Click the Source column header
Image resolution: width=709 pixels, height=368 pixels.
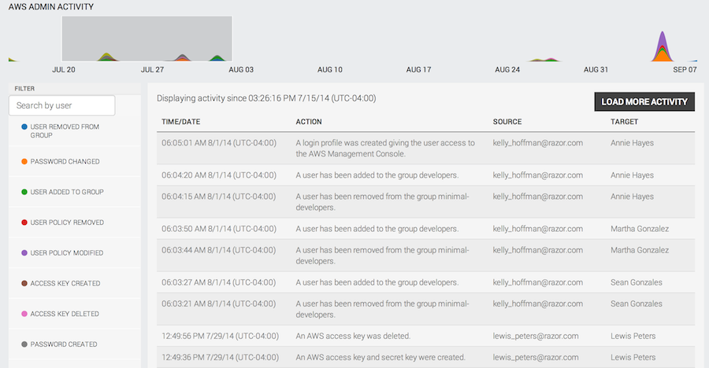click(x=507, y=122)
